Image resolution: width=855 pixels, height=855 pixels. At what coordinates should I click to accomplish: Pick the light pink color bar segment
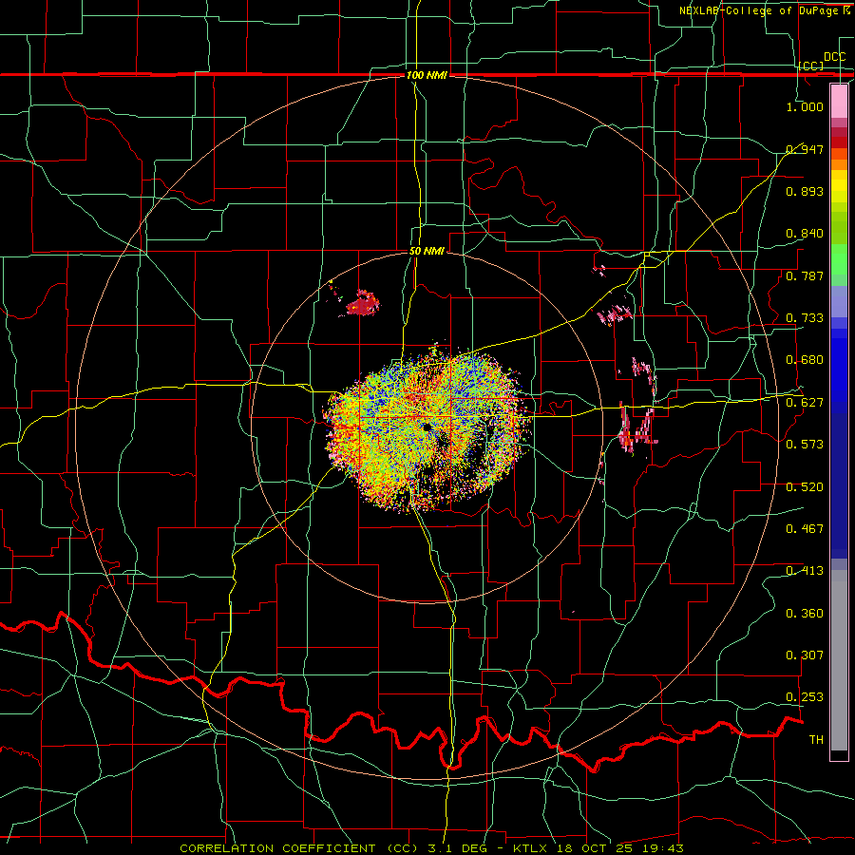tap(839, 101)
